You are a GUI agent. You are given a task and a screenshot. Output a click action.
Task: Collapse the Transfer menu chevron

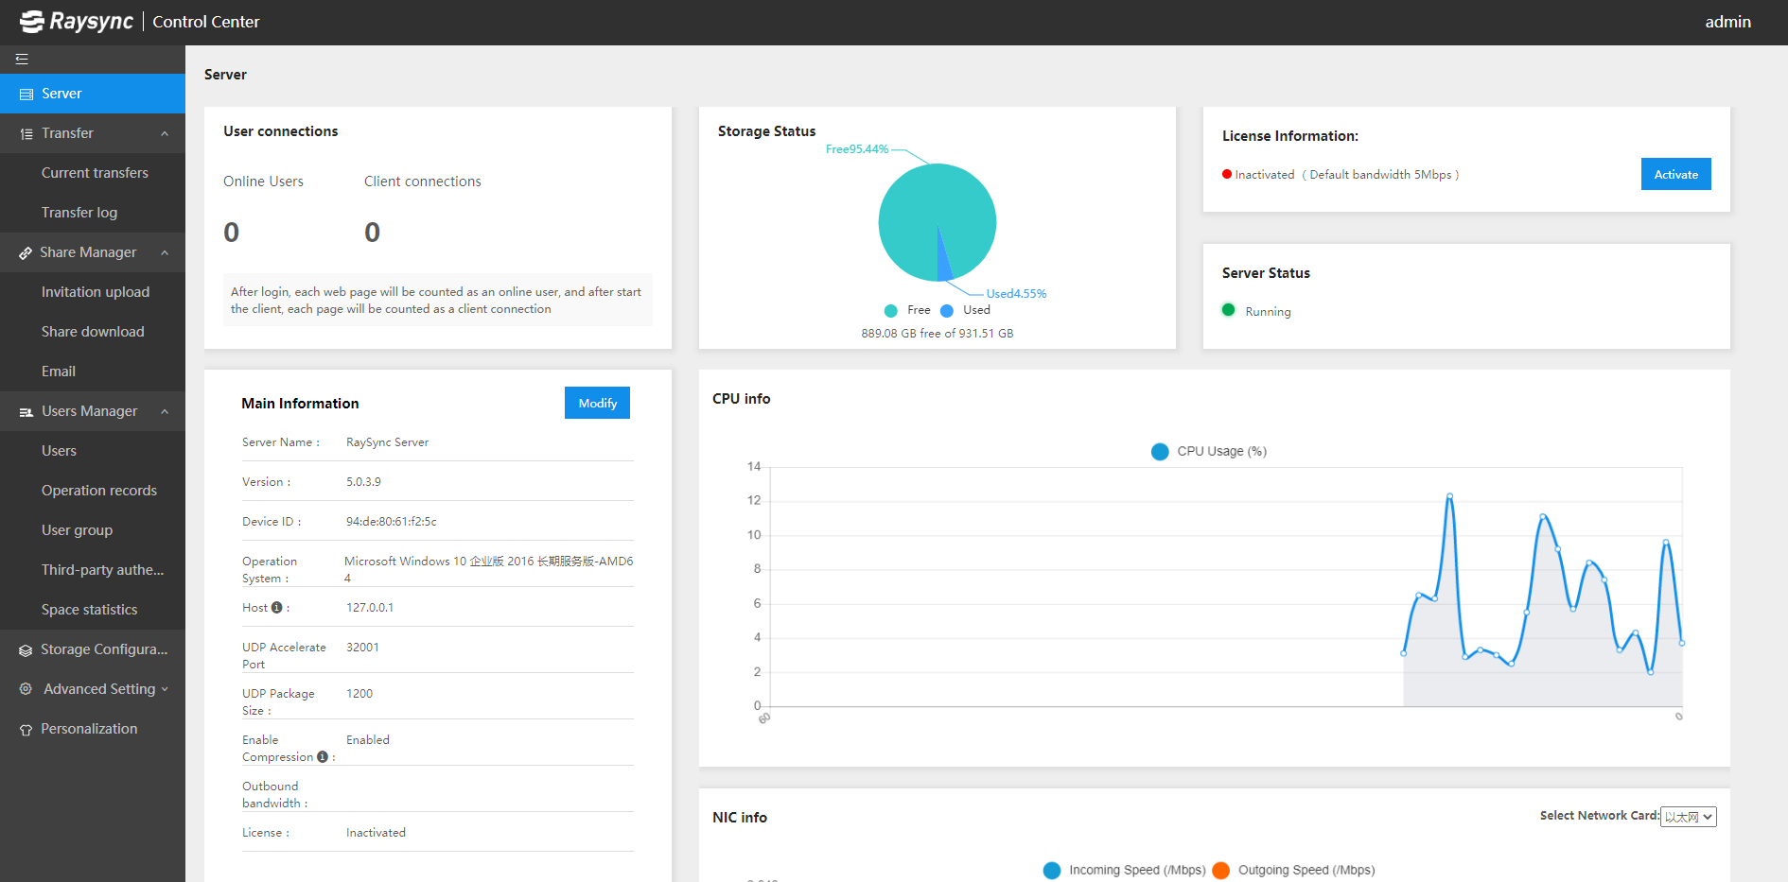point(165,134)
